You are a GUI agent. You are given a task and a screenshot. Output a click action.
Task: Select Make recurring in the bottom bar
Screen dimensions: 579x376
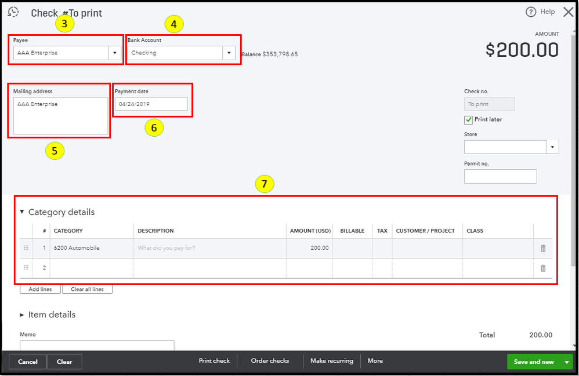[332, 361]
